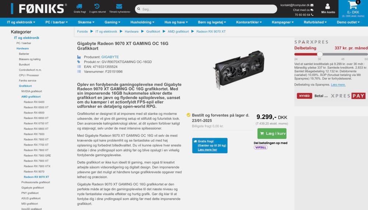Screen dimensions: 368x210
Task: Expand the Kampagner dropdown menu
Action: tap(283, 22)
